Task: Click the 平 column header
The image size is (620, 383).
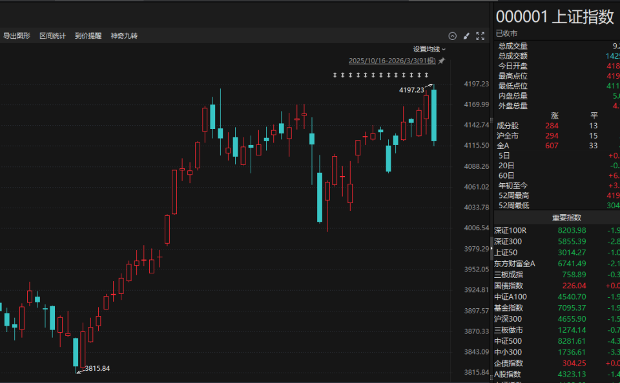Action: point(594,115)
